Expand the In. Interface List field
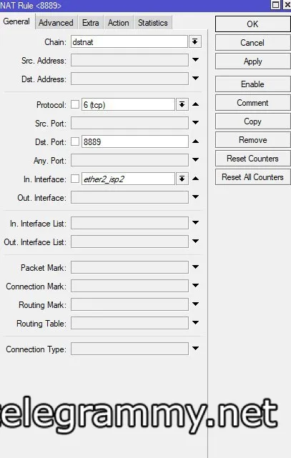The height and width of the screenshot is (458, 291). (195, 223)
